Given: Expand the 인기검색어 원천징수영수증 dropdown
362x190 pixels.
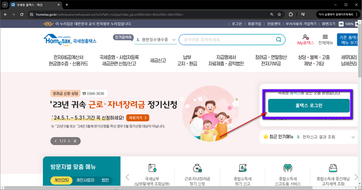Looking at the screenshot, I should pos(174,40).
